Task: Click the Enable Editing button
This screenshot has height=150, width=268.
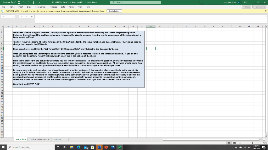Action: [114, 11]
